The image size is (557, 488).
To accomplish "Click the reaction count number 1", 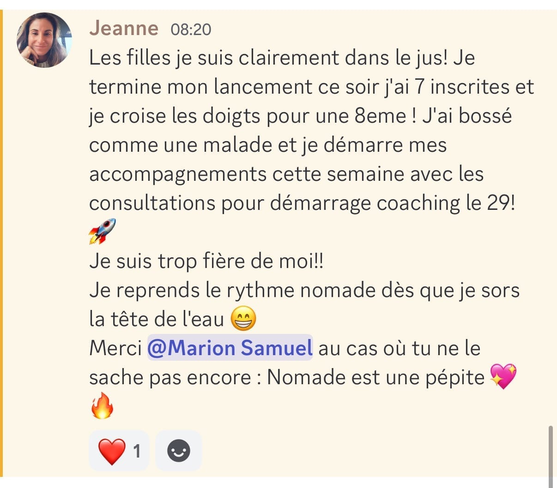I will point(137,451).
